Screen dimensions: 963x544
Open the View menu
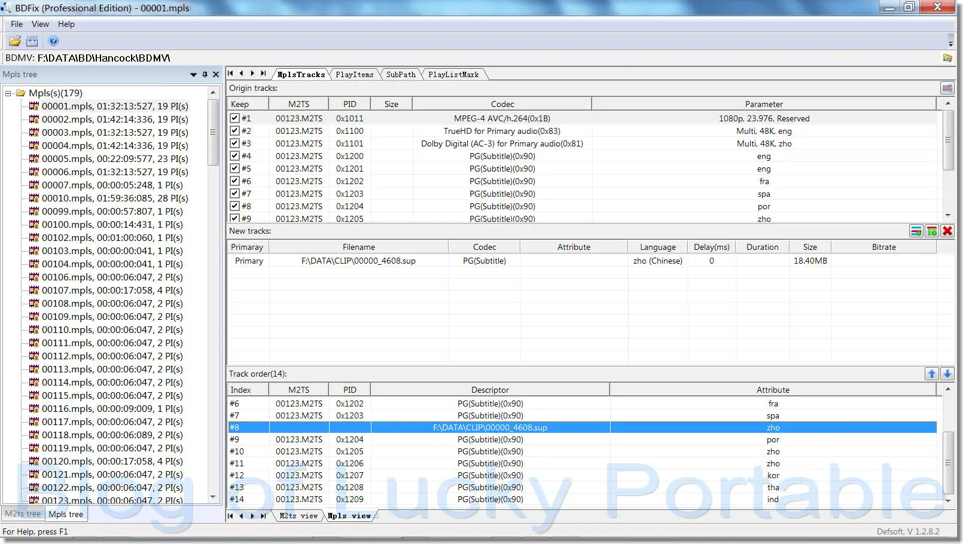(x=40, y=25)
